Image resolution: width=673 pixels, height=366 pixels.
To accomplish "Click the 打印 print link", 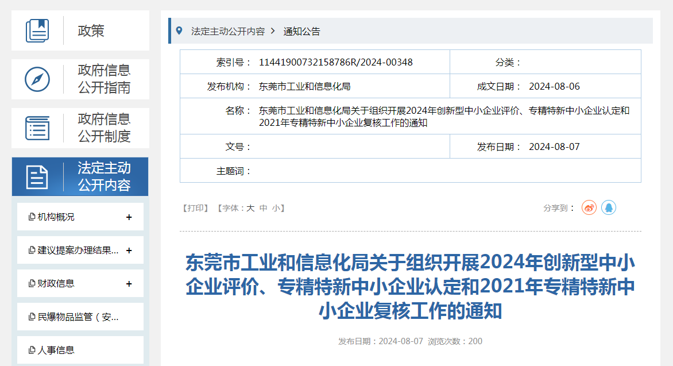I will tap(195, 209).
